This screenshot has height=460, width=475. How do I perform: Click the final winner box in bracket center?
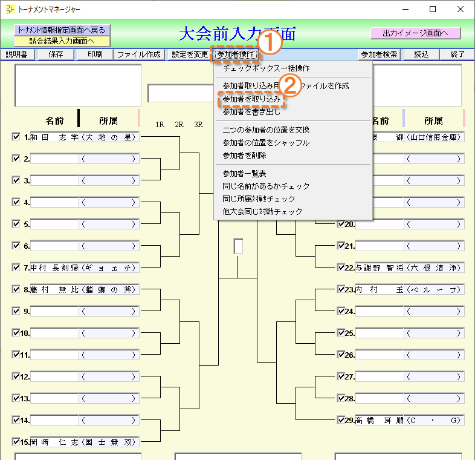[x=238, y=246]
